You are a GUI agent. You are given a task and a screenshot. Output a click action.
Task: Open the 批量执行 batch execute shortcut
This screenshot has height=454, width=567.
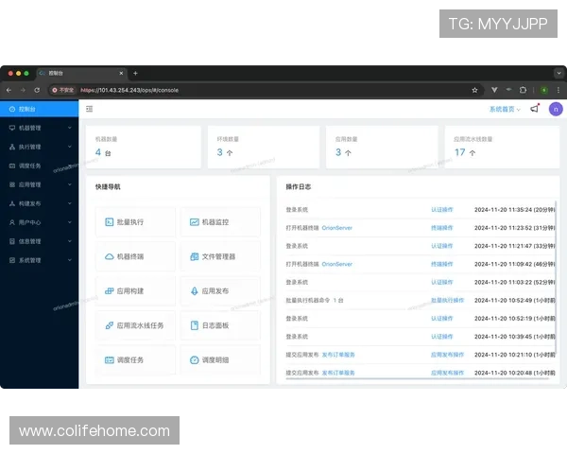(135, 222)
